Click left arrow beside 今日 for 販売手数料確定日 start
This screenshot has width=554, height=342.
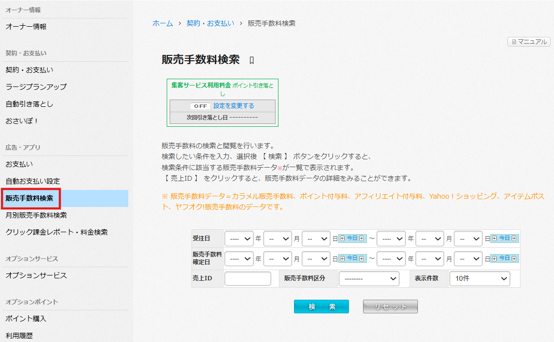click(342, 258)
